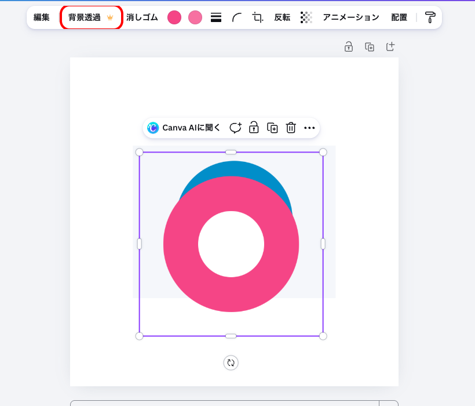This screenshot has height=406, width=475.
Task: Open the アニメーション animation panel
Action: [351, 17]
